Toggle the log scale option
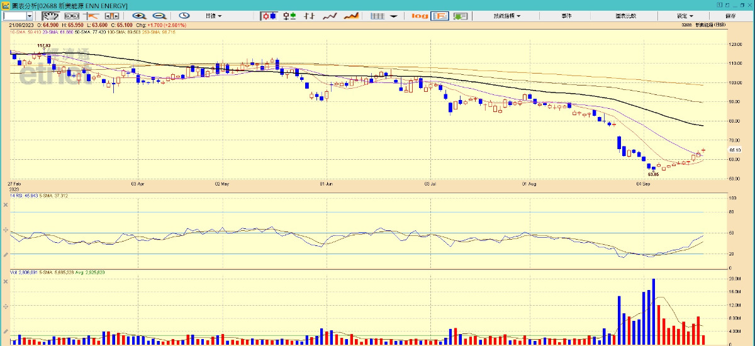The width and height of the screenshot is (755, 346). pos(420,16)
